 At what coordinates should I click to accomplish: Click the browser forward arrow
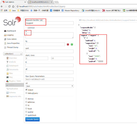click(5, 6)
